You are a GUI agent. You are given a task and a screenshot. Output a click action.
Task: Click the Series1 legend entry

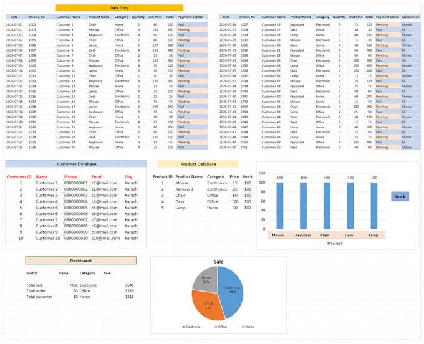click(335, 244)
